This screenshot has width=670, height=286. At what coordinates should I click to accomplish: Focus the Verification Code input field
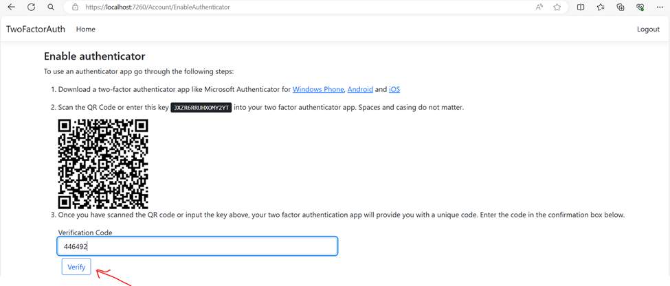coord(197,246)
